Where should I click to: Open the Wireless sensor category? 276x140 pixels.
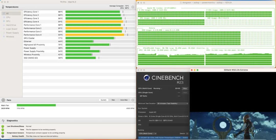click(10, 36)
